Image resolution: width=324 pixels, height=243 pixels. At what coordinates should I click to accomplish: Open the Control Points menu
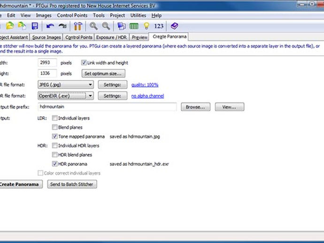point(72,15)
